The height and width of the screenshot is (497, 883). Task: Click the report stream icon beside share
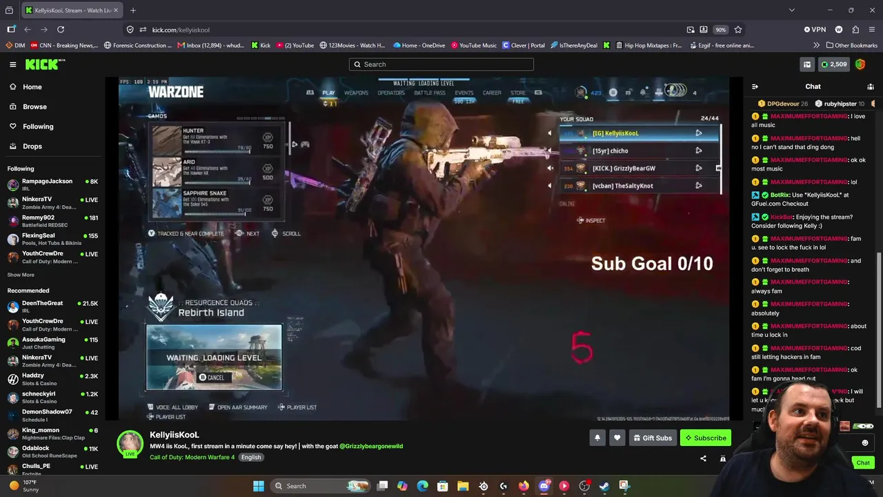click(722, 458)
